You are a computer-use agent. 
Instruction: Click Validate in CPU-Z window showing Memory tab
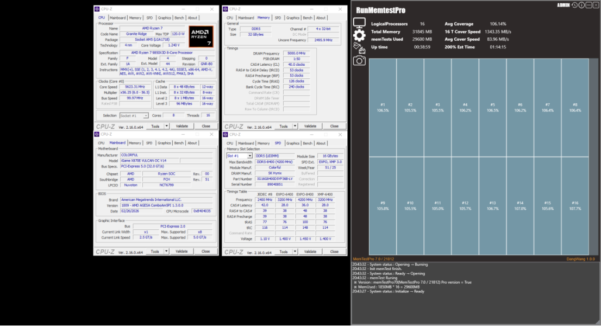tap(310, 126)
